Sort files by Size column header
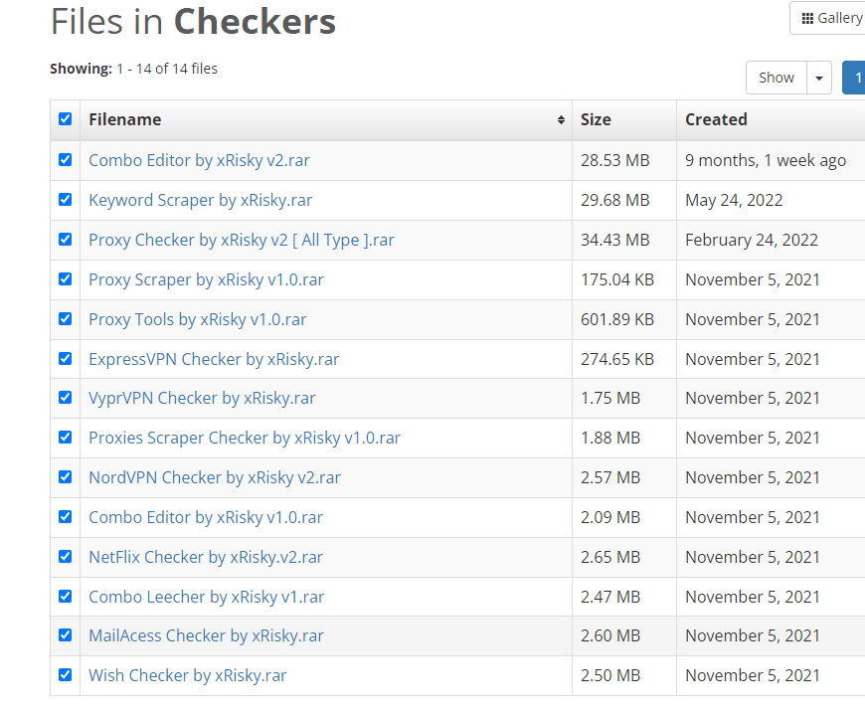865x717 pixels. (x=596, y=119)
